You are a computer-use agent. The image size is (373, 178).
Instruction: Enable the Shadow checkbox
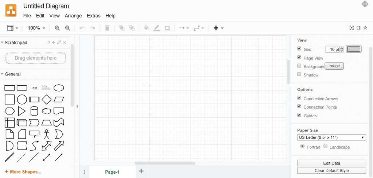click(x=299, y=74)
